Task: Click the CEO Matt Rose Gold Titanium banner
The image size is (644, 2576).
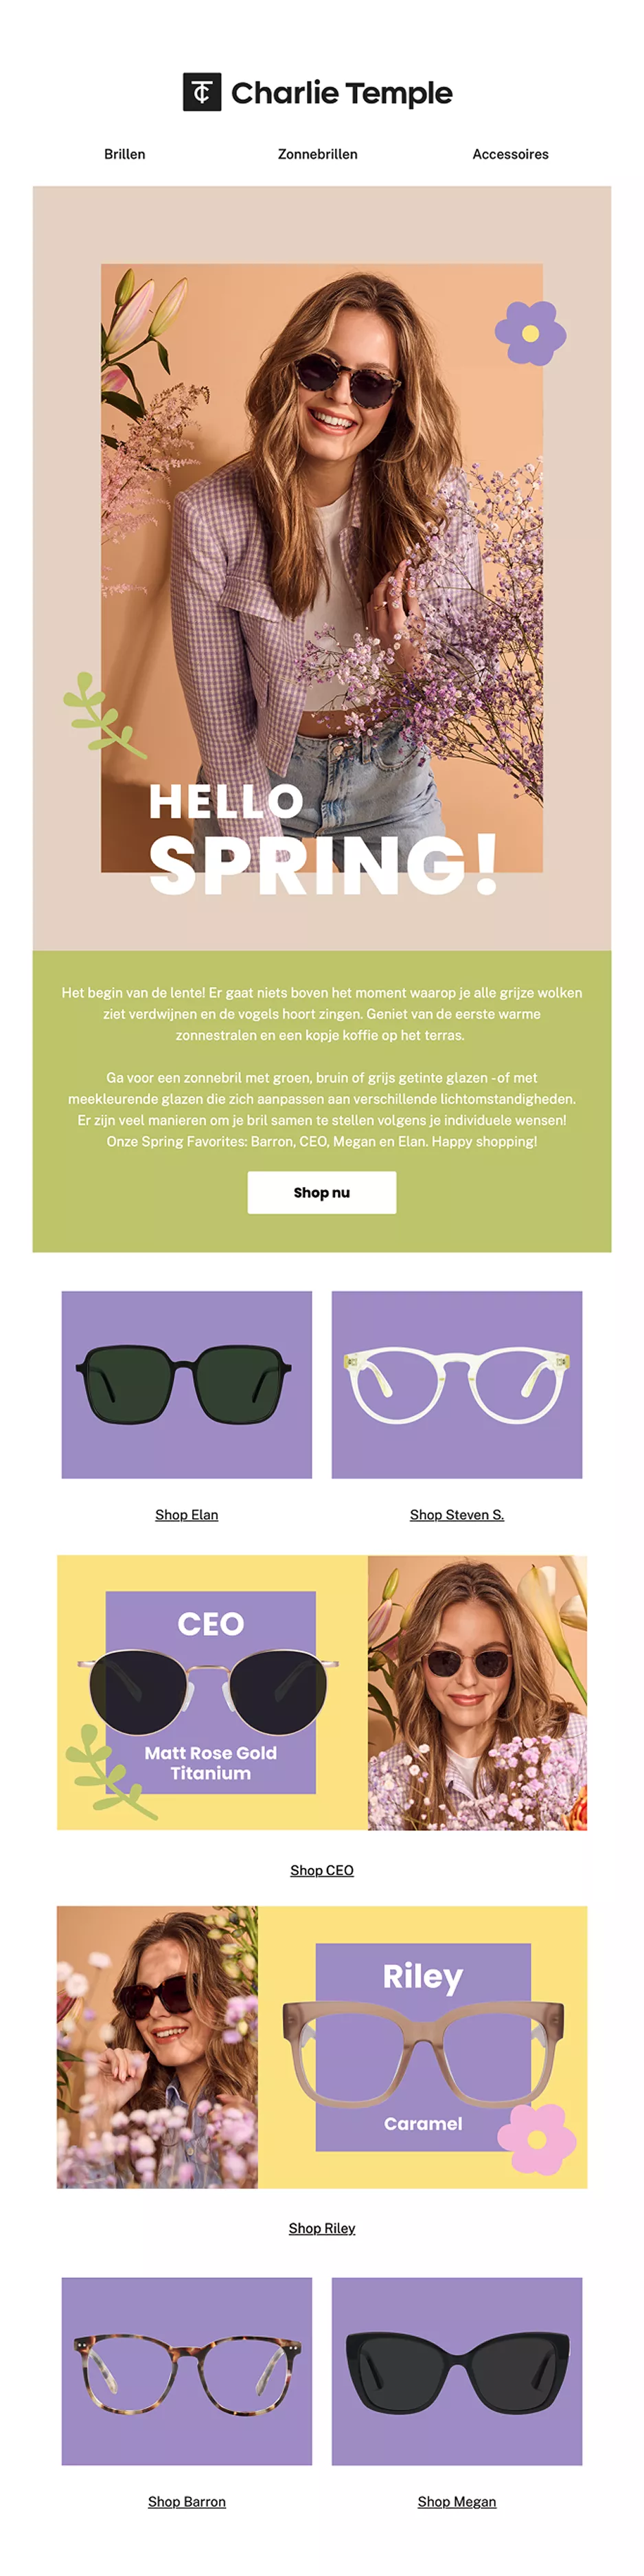Action: pyautogui.click(x=321, y=1692)
